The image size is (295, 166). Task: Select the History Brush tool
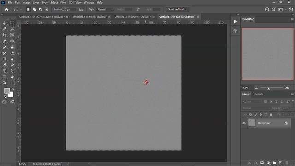(x=5, y=53)
